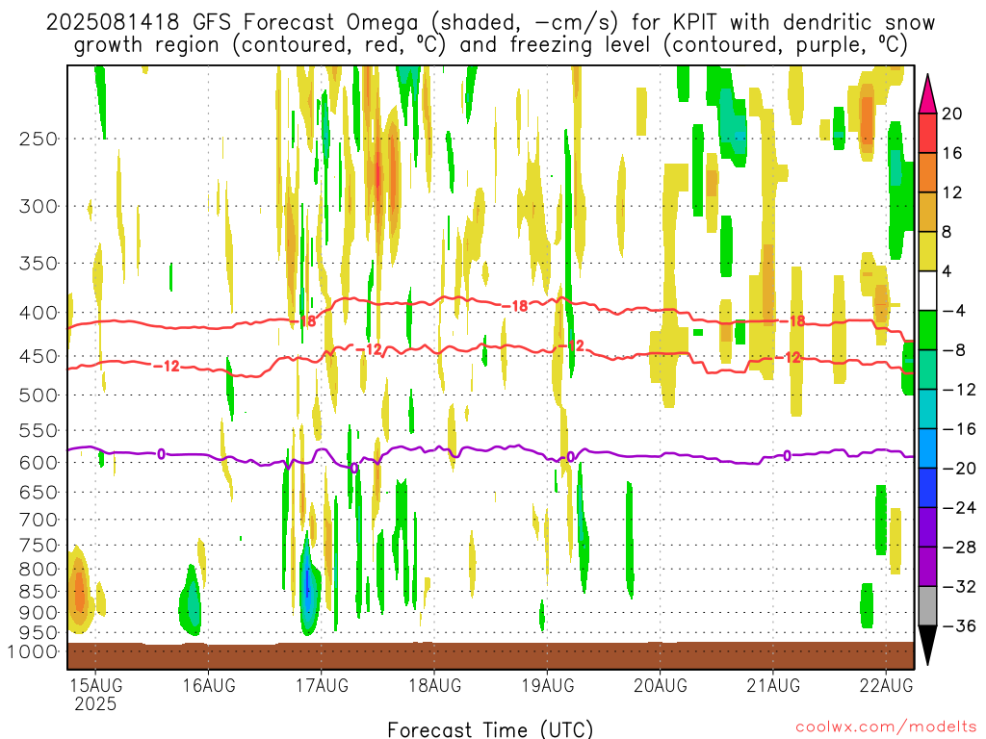Image resolution: width=986 pixels, height=739 pixels.
Task: Click the 19AUG date label
Action: [x=548, y=685]
